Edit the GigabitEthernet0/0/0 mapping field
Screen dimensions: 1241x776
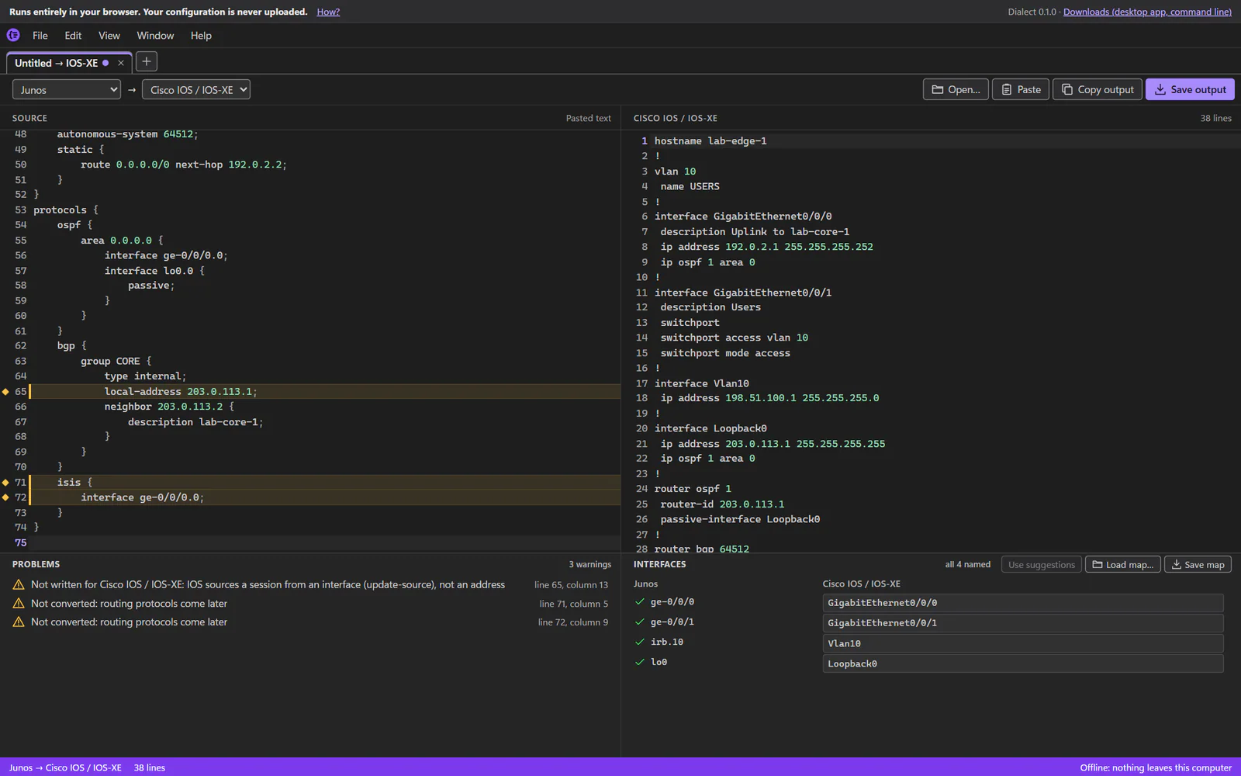tap(1023, 603)
